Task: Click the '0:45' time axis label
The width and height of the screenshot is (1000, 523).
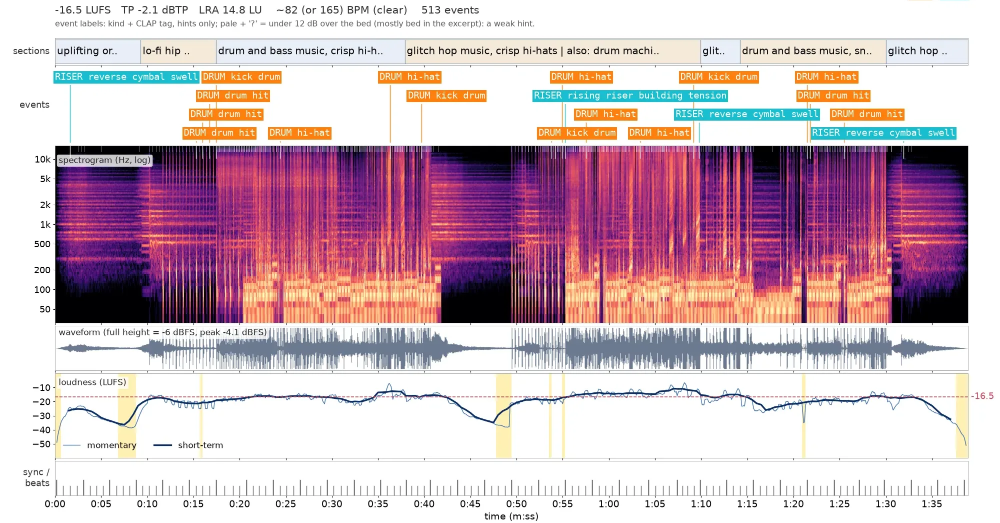Action: 470,504
